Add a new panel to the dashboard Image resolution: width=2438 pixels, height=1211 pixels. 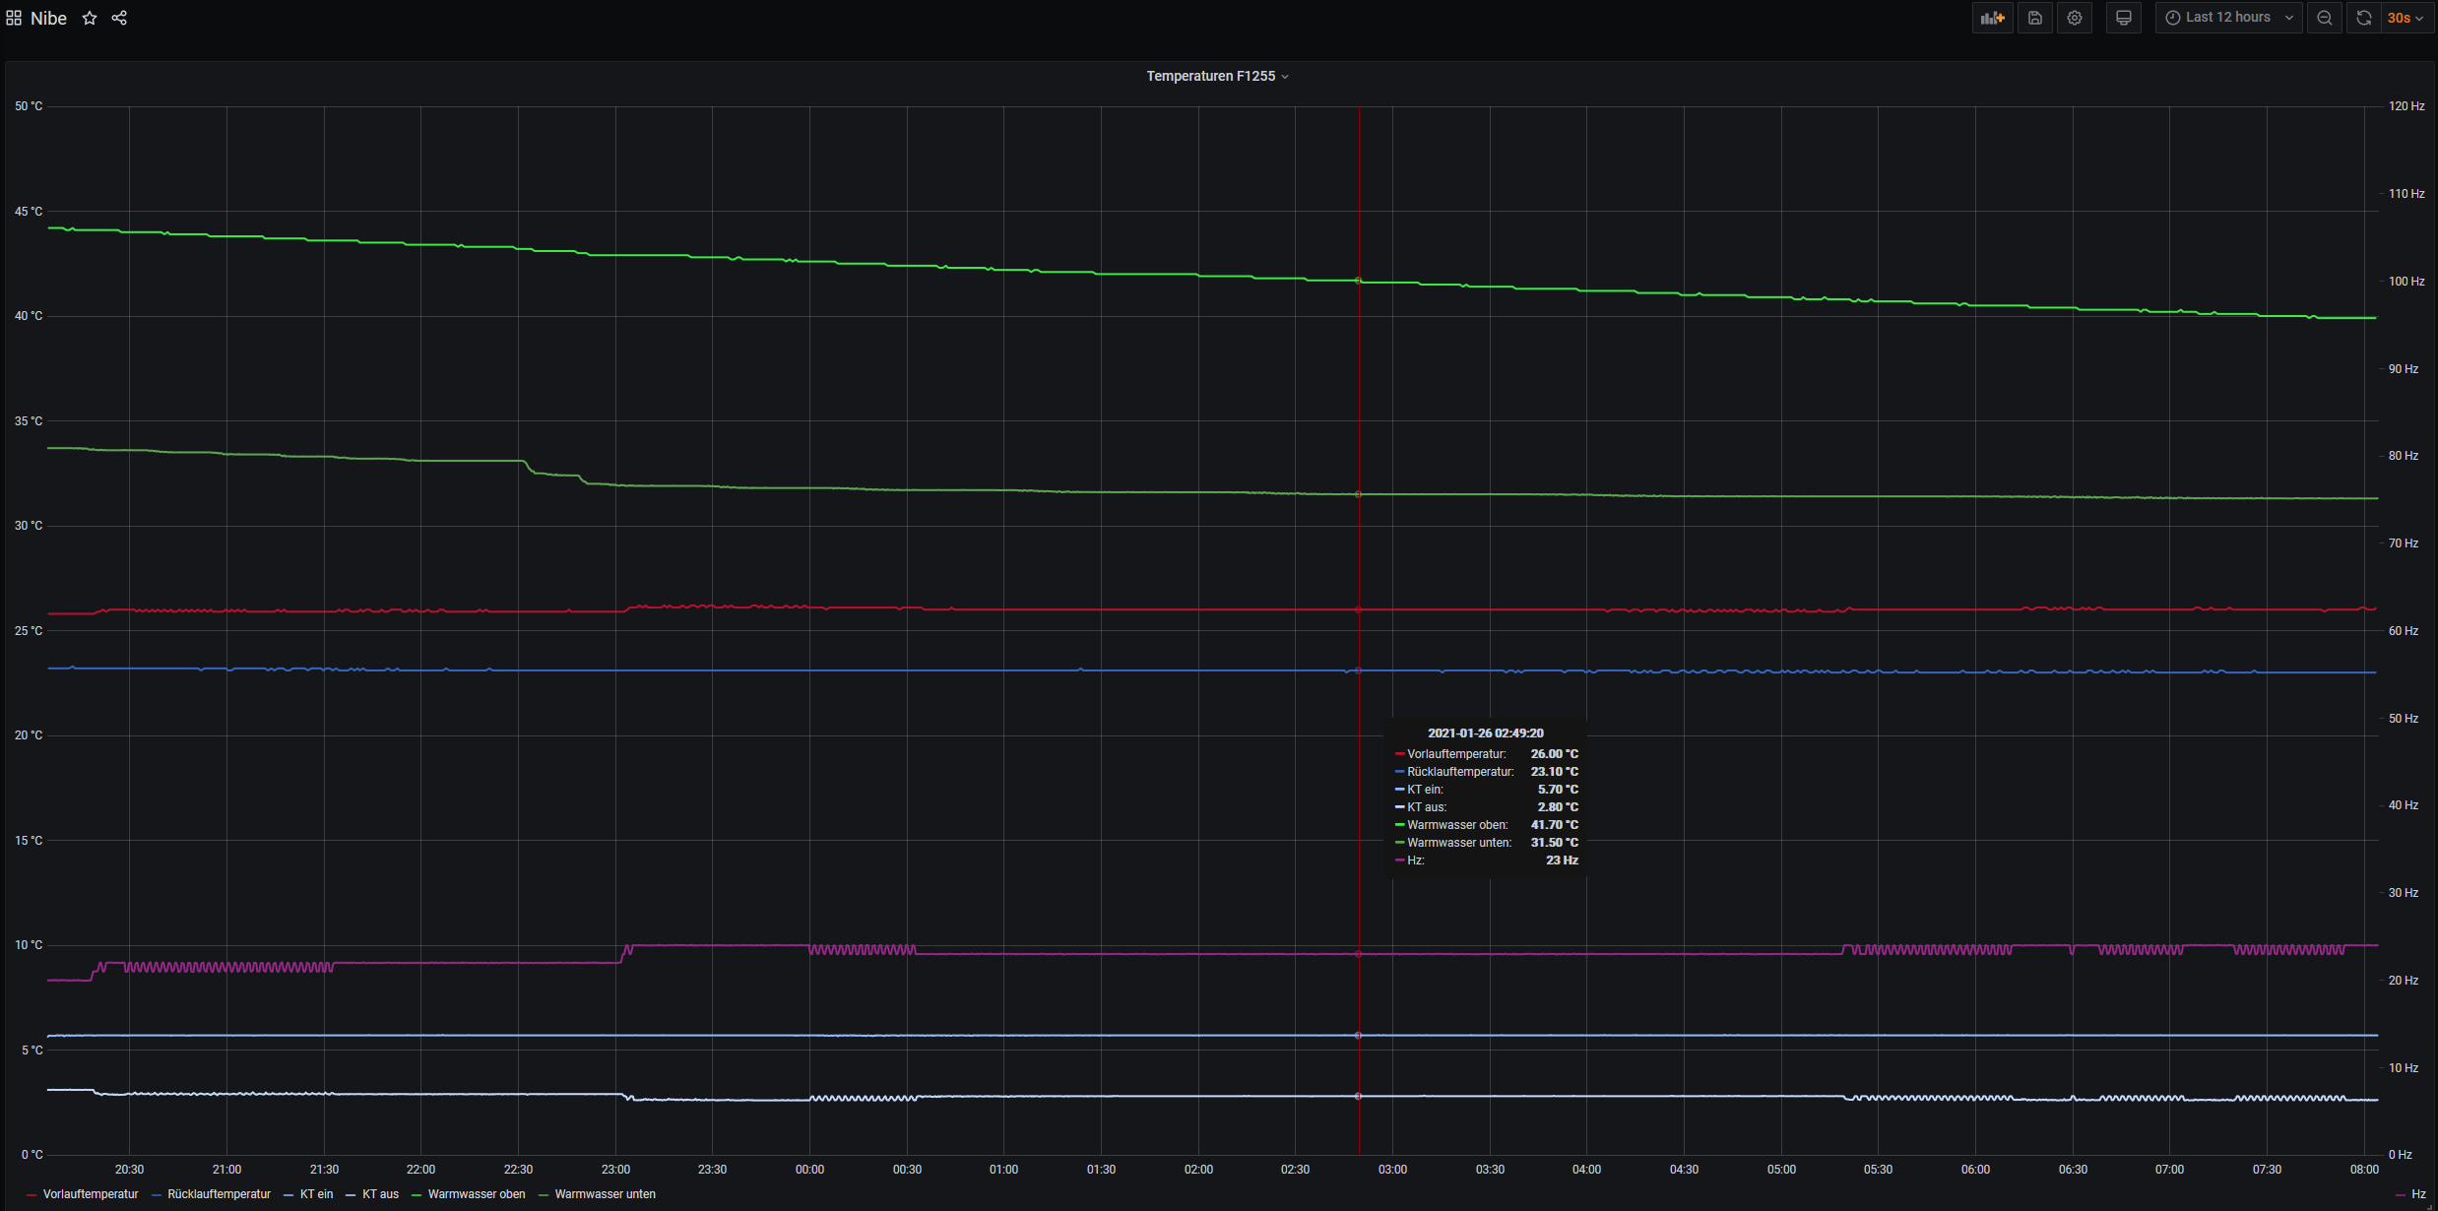pyautogui.click(x=1992, y=18)
